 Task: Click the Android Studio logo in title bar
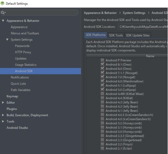click(x=2, y=3)
